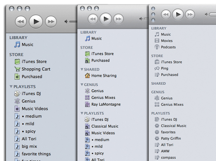Open Genius Mixes grid icon in middle window
The height and width of the screenshot is (161, 216).
87,98
